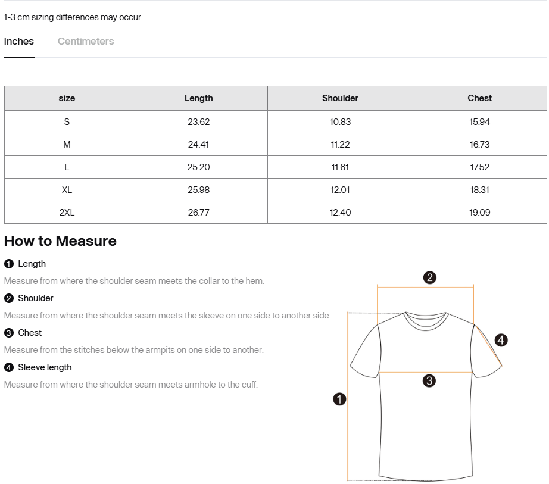Click marker 2 above the t-shirt diagram
This screenshot has height=484, width=549.
coord(430,277)
